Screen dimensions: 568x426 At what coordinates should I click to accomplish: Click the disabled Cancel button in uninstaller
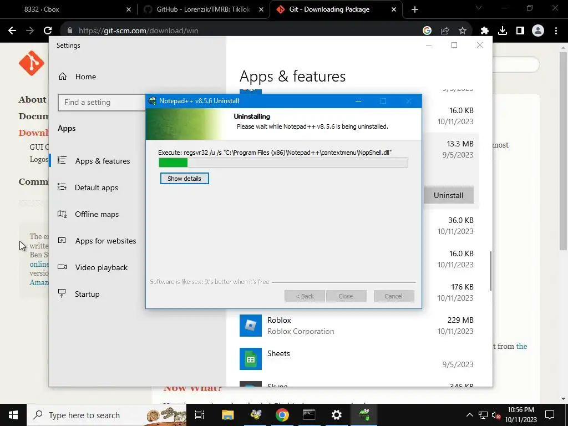394,296
